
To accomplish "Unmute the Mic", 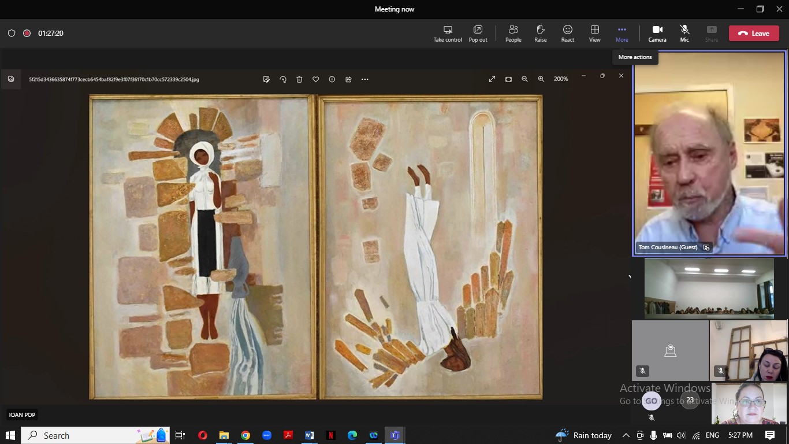I will pos(684,34).
